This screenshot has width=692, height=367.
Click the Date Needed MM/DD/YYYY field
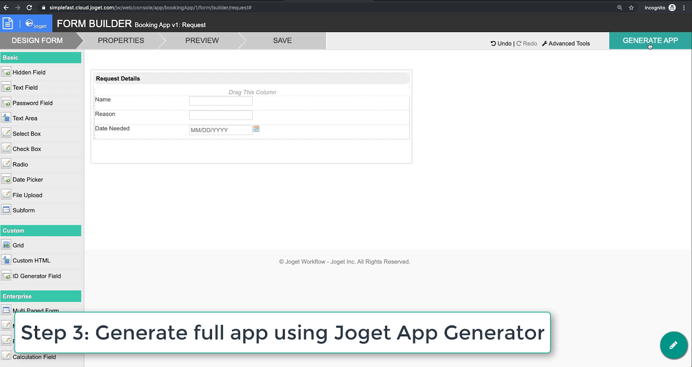click(221, 130)
